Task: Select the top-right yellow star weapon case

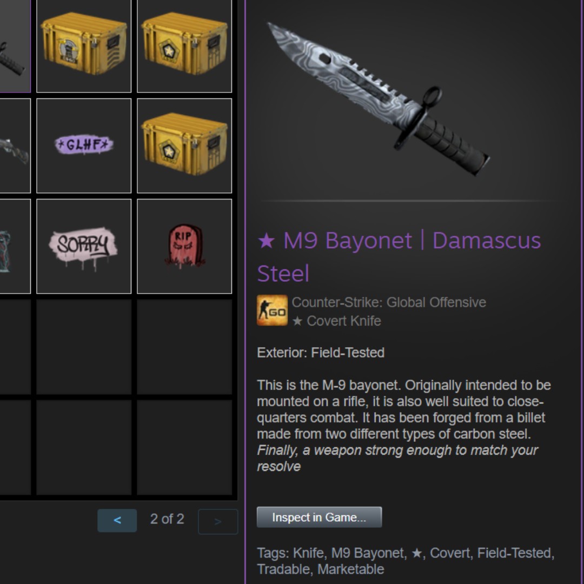Action: (184, 45)
